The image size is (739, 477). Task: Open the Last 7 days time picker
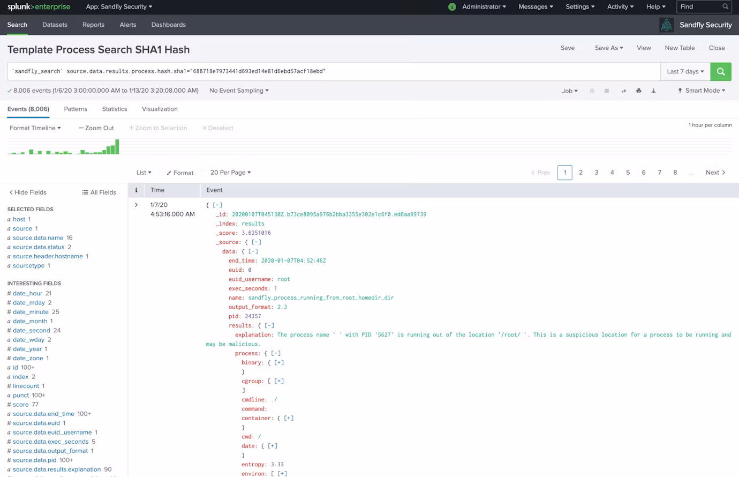point(685,71)
